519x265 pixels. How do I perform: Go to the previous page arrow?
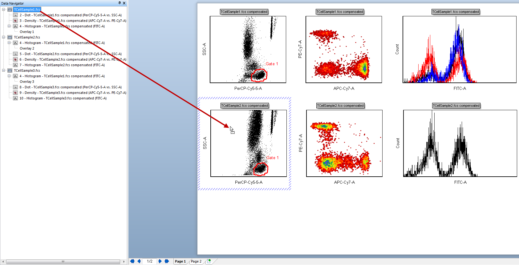(139, 261)
